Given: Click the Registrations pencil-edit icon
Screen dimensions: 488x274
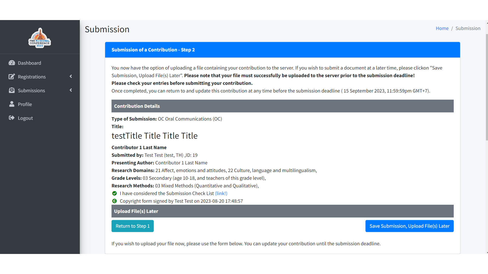Looking at the screenshot, I should pos(12,77).
